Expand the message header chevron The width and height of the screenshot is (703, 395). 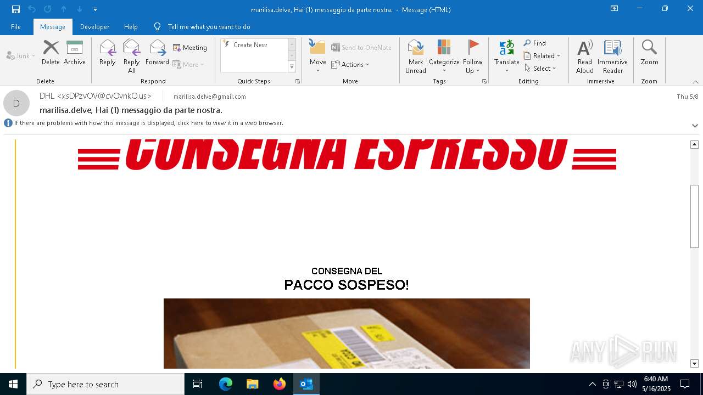695,126
